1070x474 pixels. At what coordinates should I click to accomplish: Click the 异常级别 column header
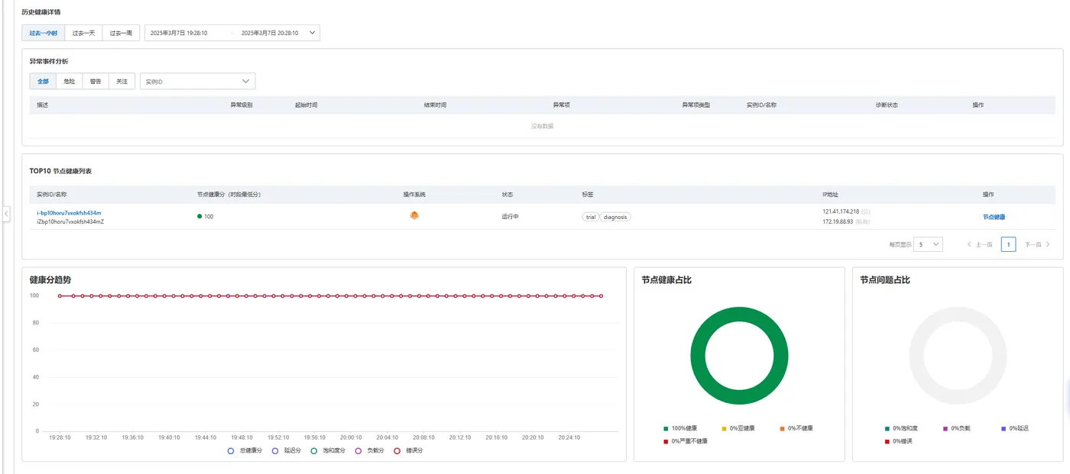(x=242, y=105)
